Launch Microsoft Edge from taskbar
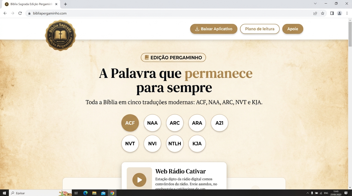352x196 pixels. click(x=85, y=193)
